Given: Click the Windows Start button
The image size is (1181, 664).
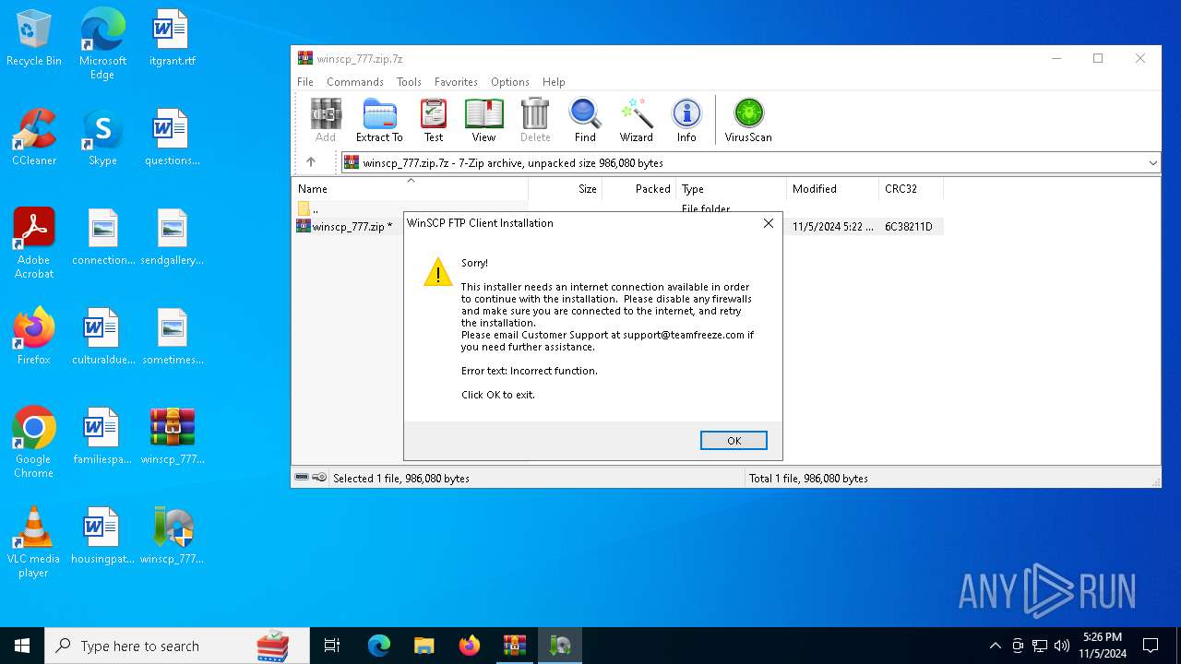Looking at the screenshot, I should [x=22, y=646].
